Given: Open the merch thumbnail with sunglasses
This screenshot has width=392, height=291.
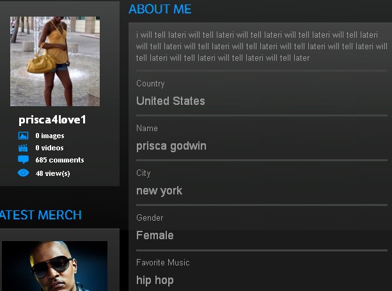Looking at the screenshot, I should pyautogui.click(x=55, y=266).
